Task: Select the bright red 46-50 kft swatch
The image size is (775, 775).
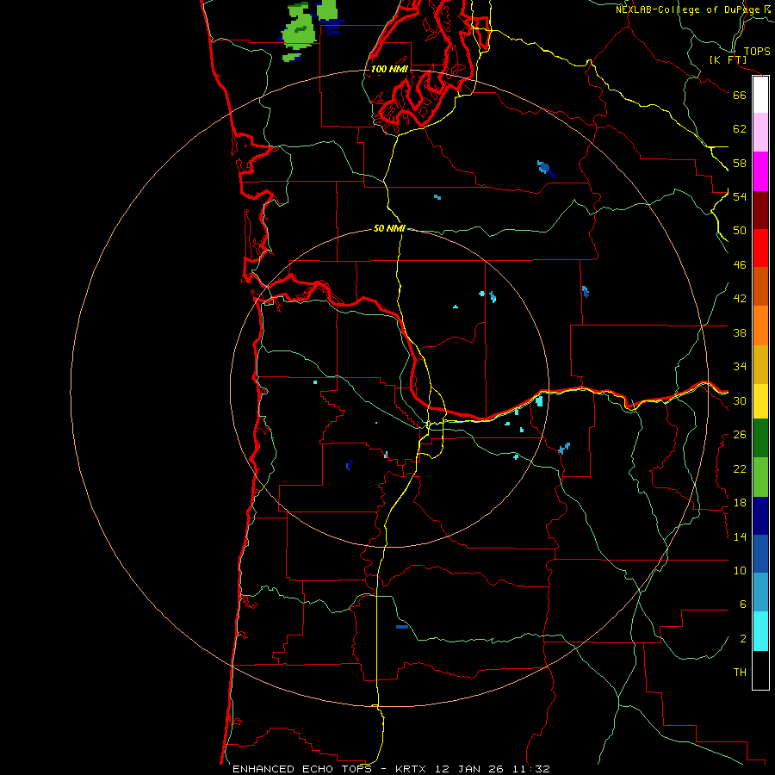Action: point(760,248)
